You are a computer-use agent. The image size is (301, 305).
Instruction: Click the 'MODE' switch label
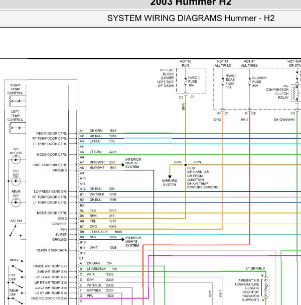point(15,260)
